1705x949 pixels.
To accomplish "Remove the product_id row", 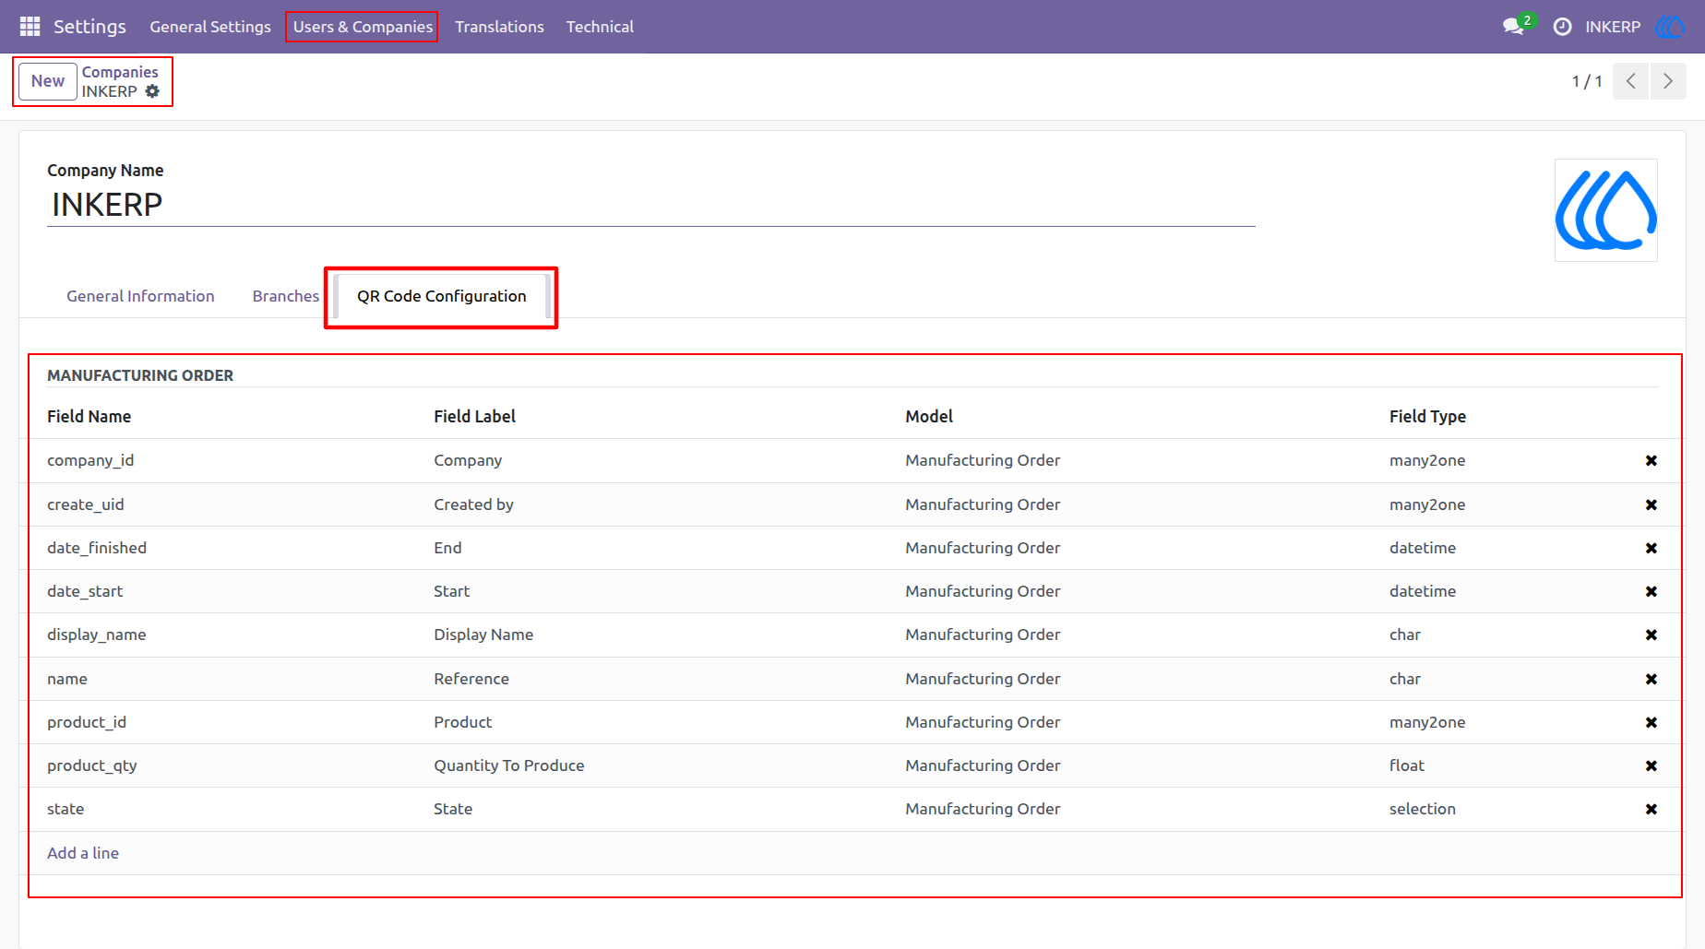I will (1651, 722).
